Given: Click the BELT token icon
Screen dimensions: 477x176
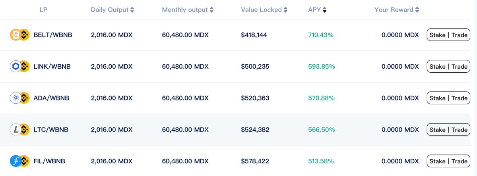Looking at the screenshot, I should [x=15, y=35].
